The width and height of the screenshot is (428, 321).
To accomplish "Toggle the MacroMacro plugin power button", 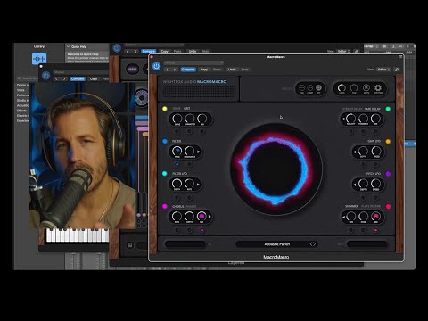I will 156,66.
